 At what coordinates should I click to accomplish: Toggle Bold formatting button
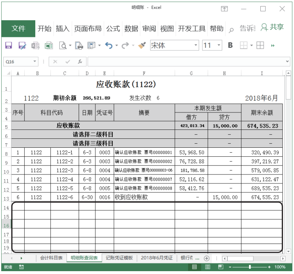(x=230, y=45)
